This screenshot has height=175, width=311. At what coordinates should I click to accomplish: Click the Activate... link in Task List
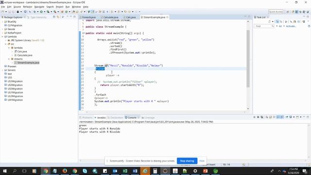coord(291,26)
